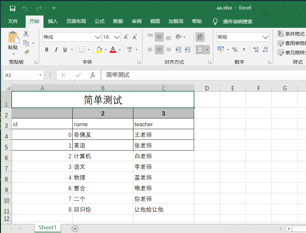Click the Insert Function fx icon
Viewport: 306px width, 233px height.
92,75
